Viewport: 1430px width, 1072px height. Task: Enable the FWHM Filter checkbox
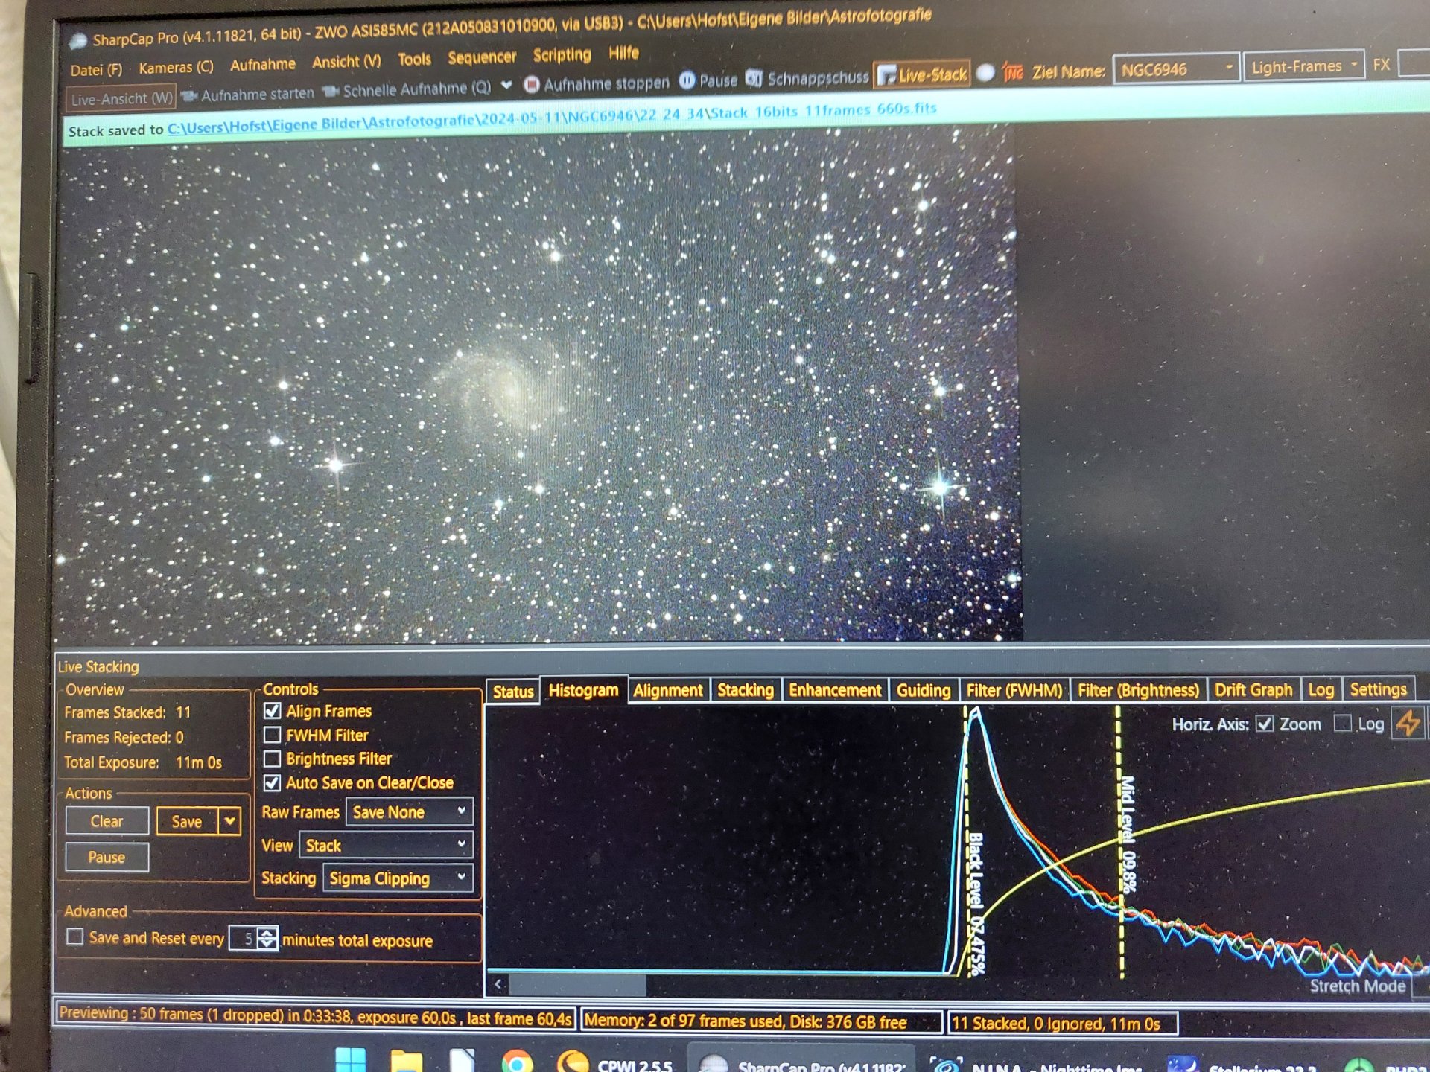pyautogui.click(x=273, y=735)
